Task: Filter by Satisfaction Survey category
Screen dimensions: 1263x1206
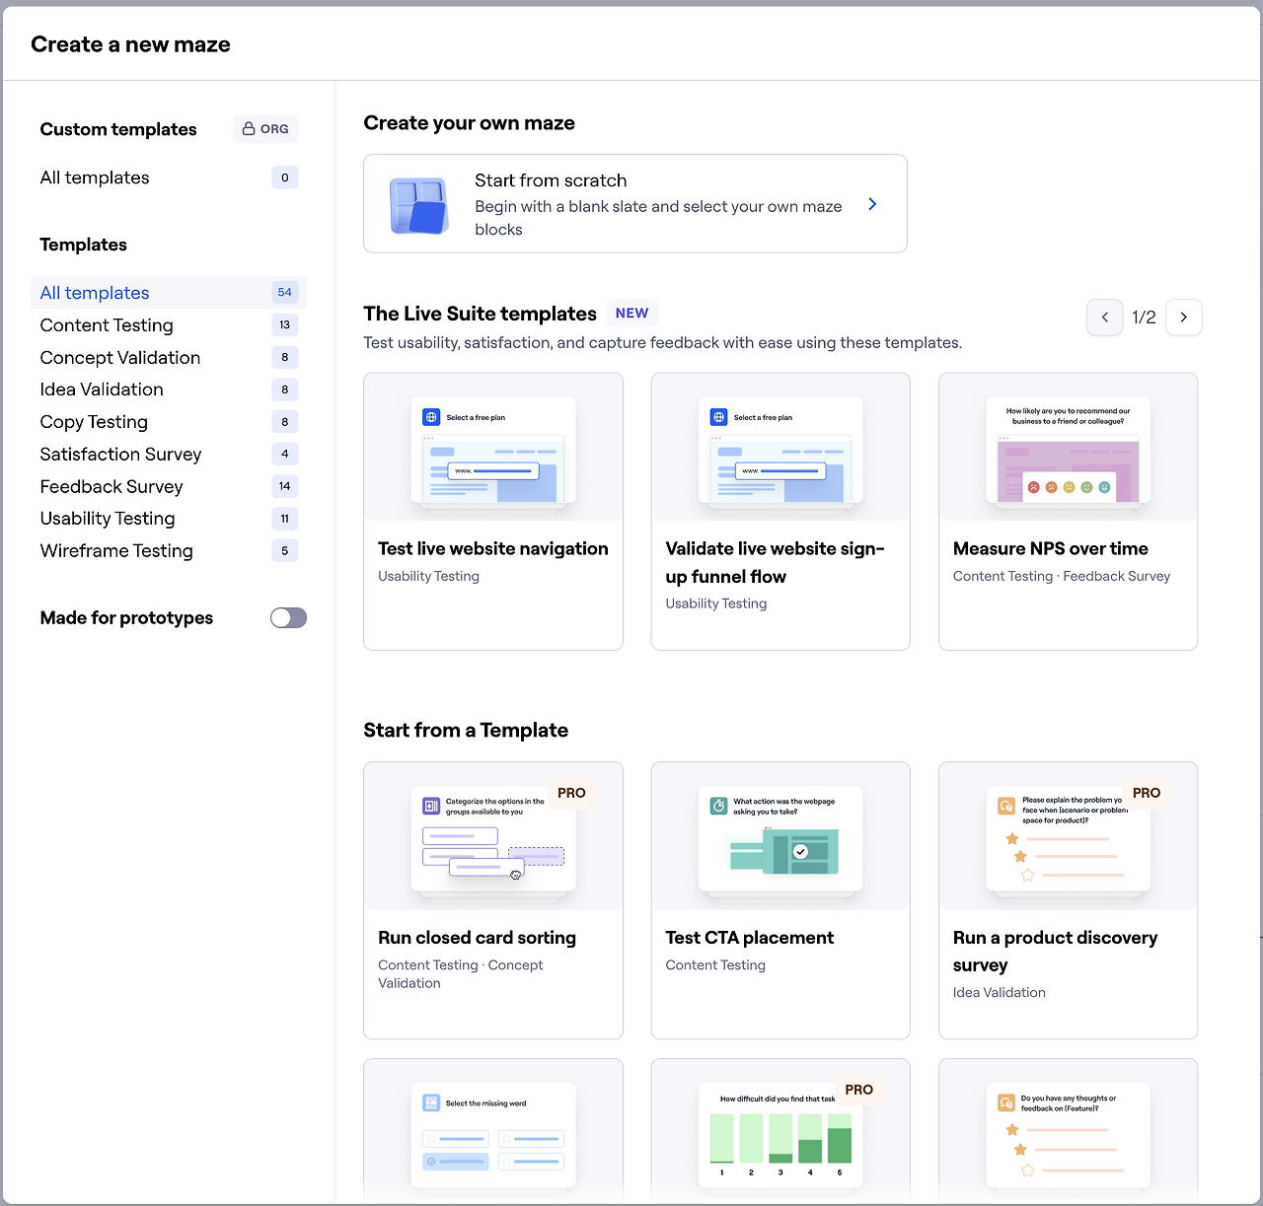Action: point(169,455)
